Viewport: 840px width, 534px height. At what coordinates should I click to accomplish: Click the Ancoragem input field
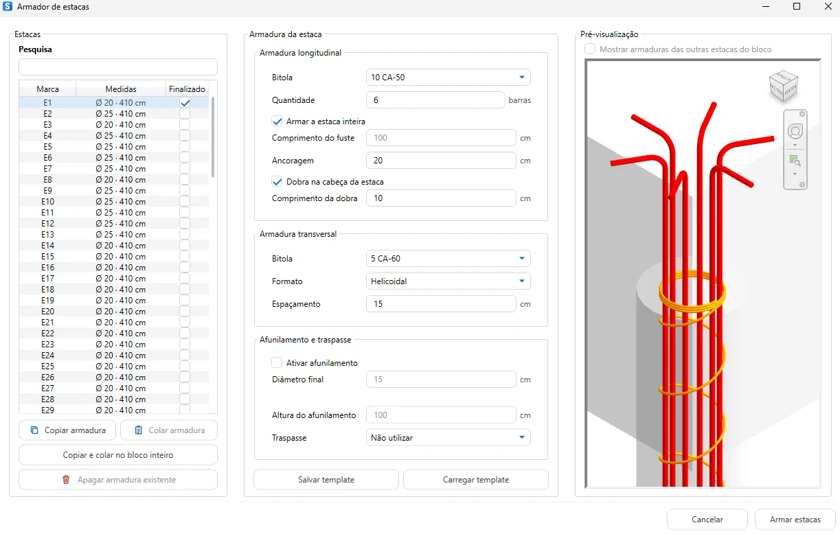[x=441, y=161]
